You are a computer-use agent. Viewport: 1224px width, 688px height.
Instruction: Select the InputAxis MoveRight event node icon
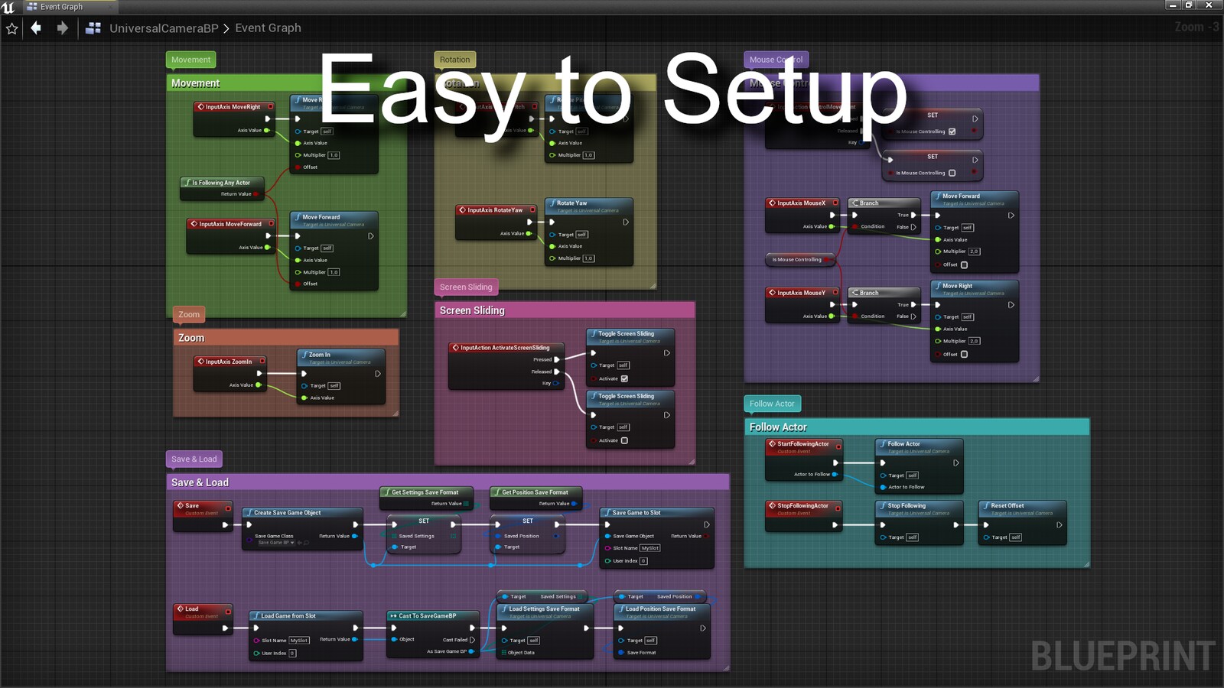(x=201, y=107)
